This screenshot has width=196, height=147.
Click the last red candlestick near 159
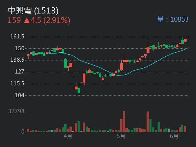coord(185,40)
